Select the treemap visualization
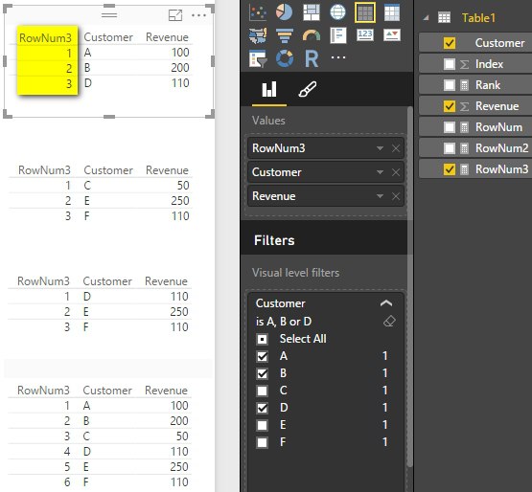The height and width of the screenshot is (492, 532). tap(312, 12)
